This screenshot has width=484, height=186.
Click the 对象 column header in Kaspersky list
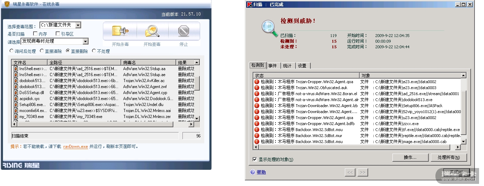410,75
